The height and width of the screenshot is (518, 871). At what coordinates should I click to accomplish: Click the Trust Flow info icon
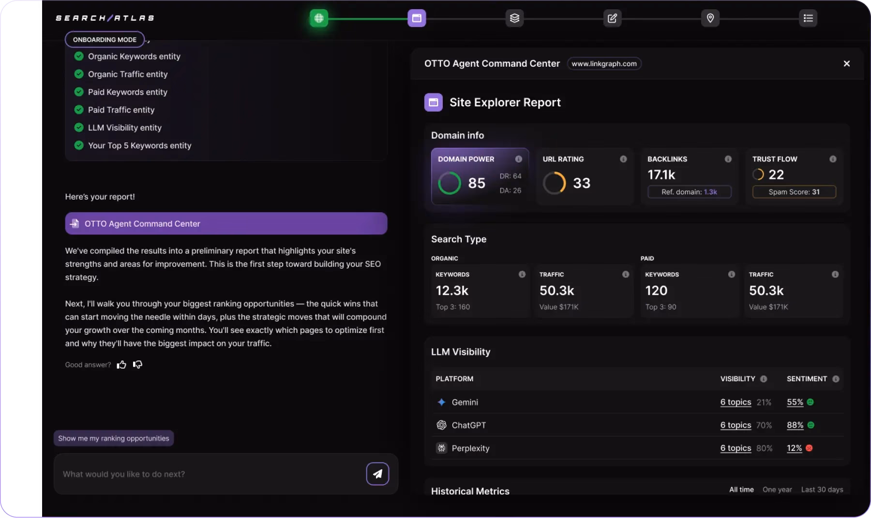click(x=833, y=159)
